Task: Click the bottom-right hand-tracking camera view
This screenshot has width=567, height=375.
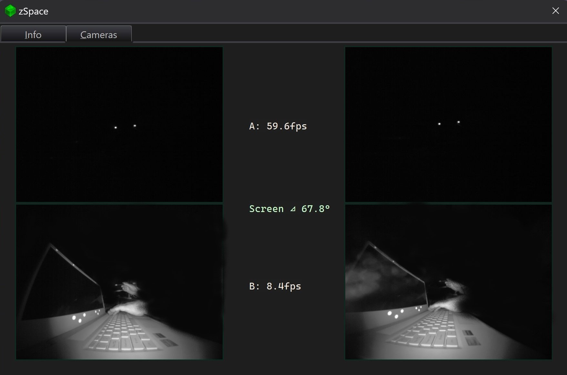Action: pos(448,281)
